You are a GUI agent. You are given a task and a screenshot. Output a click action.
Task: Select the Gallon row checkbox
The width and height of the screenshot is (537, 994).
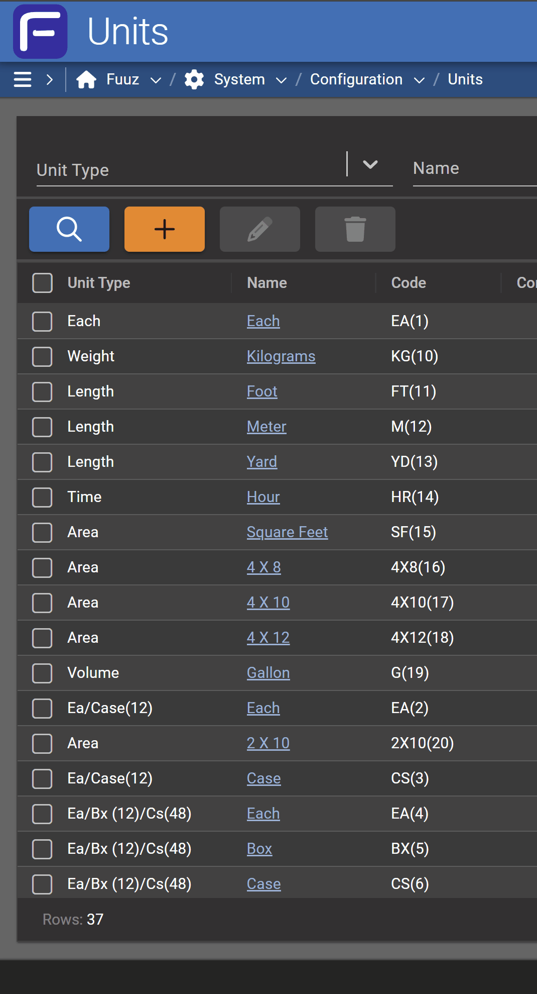point(43,673)
